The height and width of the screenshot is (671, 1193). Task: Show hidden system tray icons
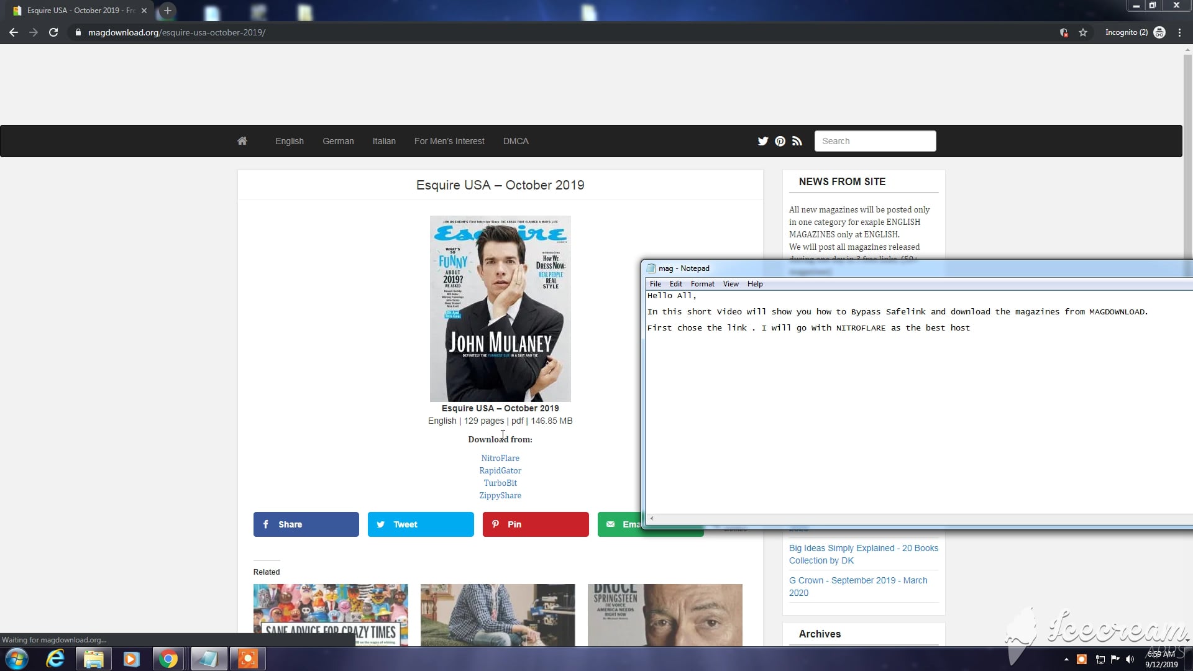click(x=1066, y=659)
